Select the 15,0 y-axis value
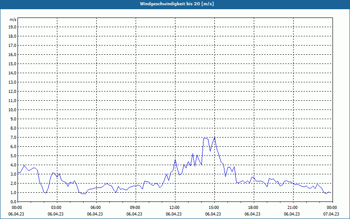This screenshot has width=350, height=219. click(x=12, y=64)
